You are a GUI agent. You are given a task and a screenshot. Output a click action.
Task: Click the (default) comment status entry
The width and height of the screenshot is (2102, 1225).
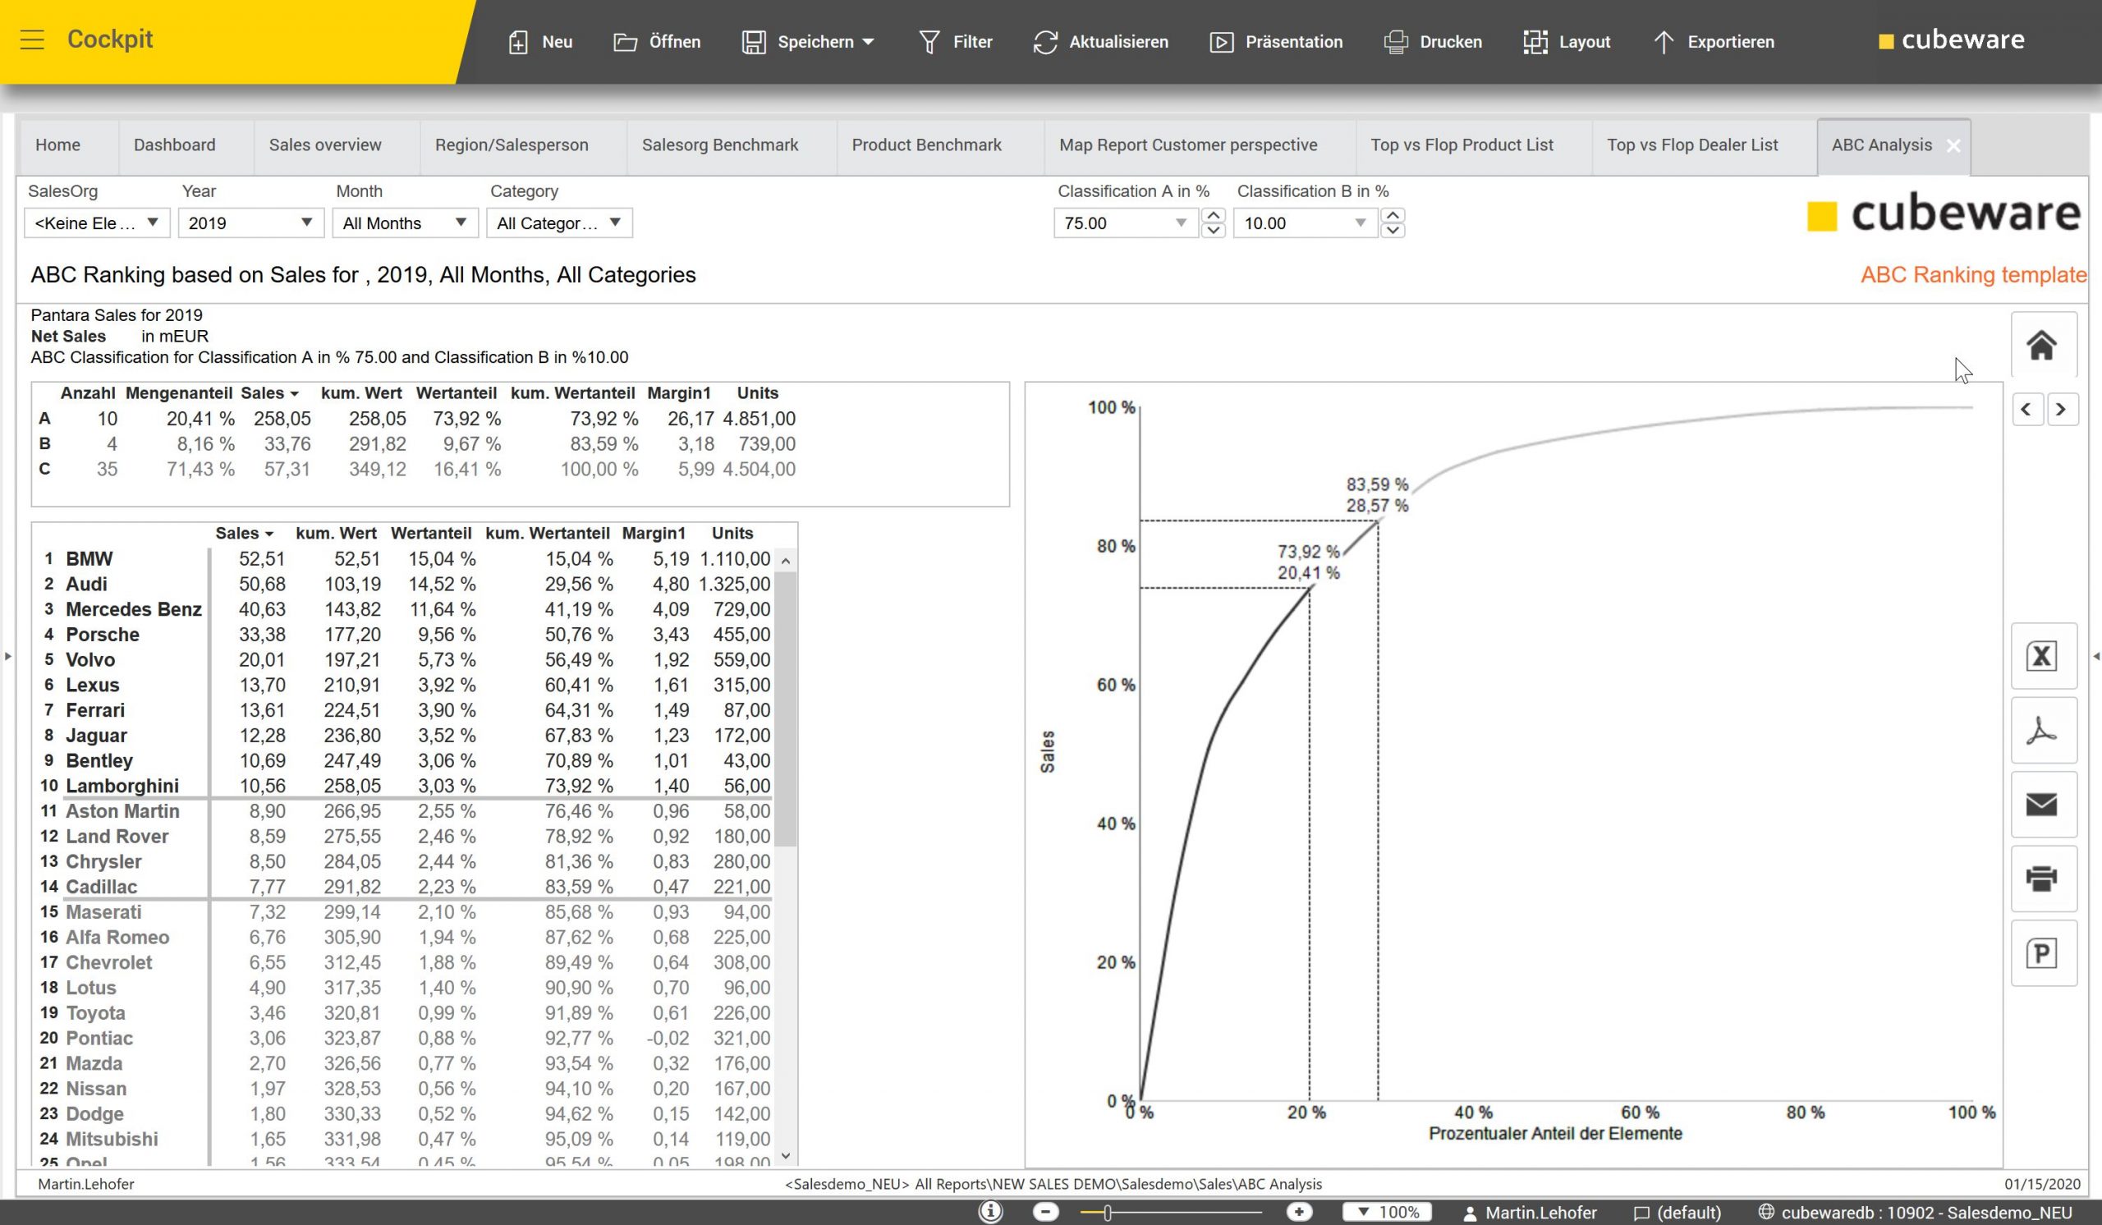(1677, 1213)
